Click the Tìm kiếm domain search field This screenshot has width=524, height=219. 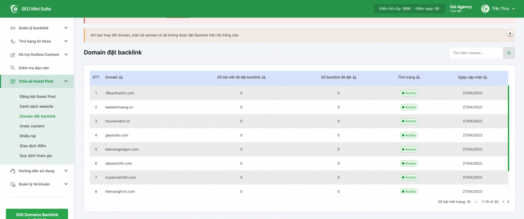[476, 53]
